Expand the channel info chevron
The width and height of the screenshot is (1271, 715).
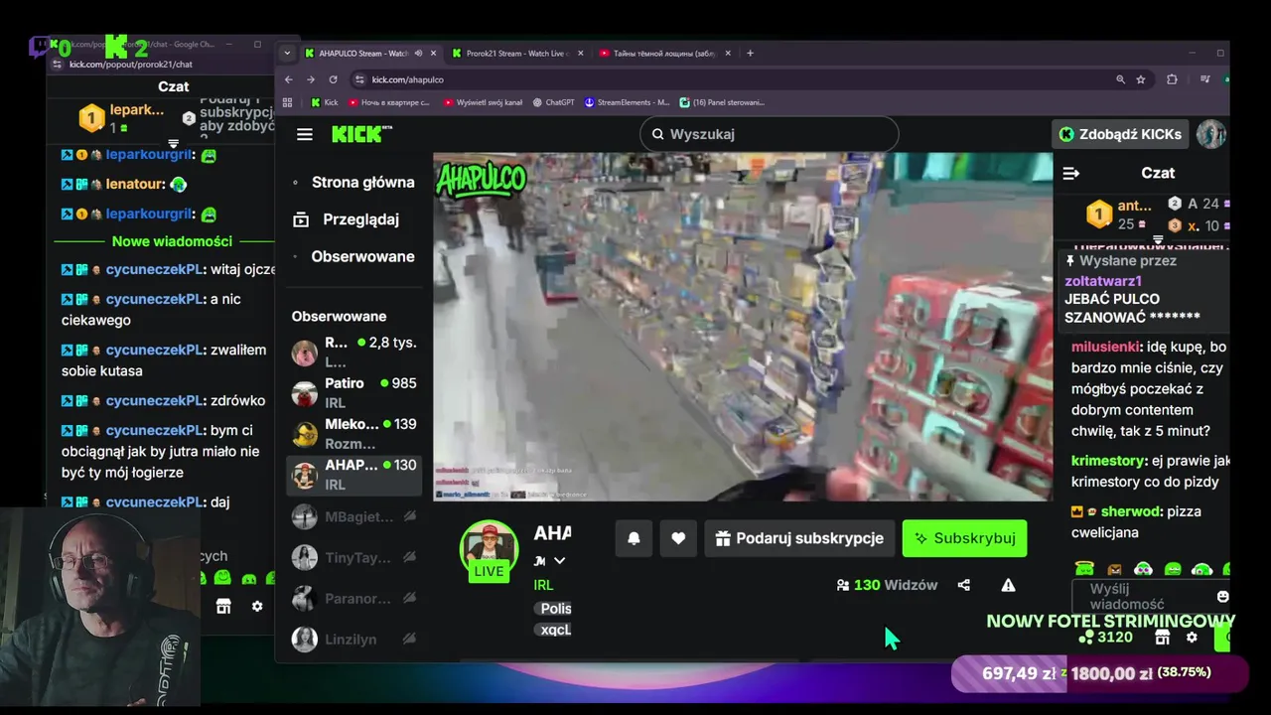coord(560,561)
